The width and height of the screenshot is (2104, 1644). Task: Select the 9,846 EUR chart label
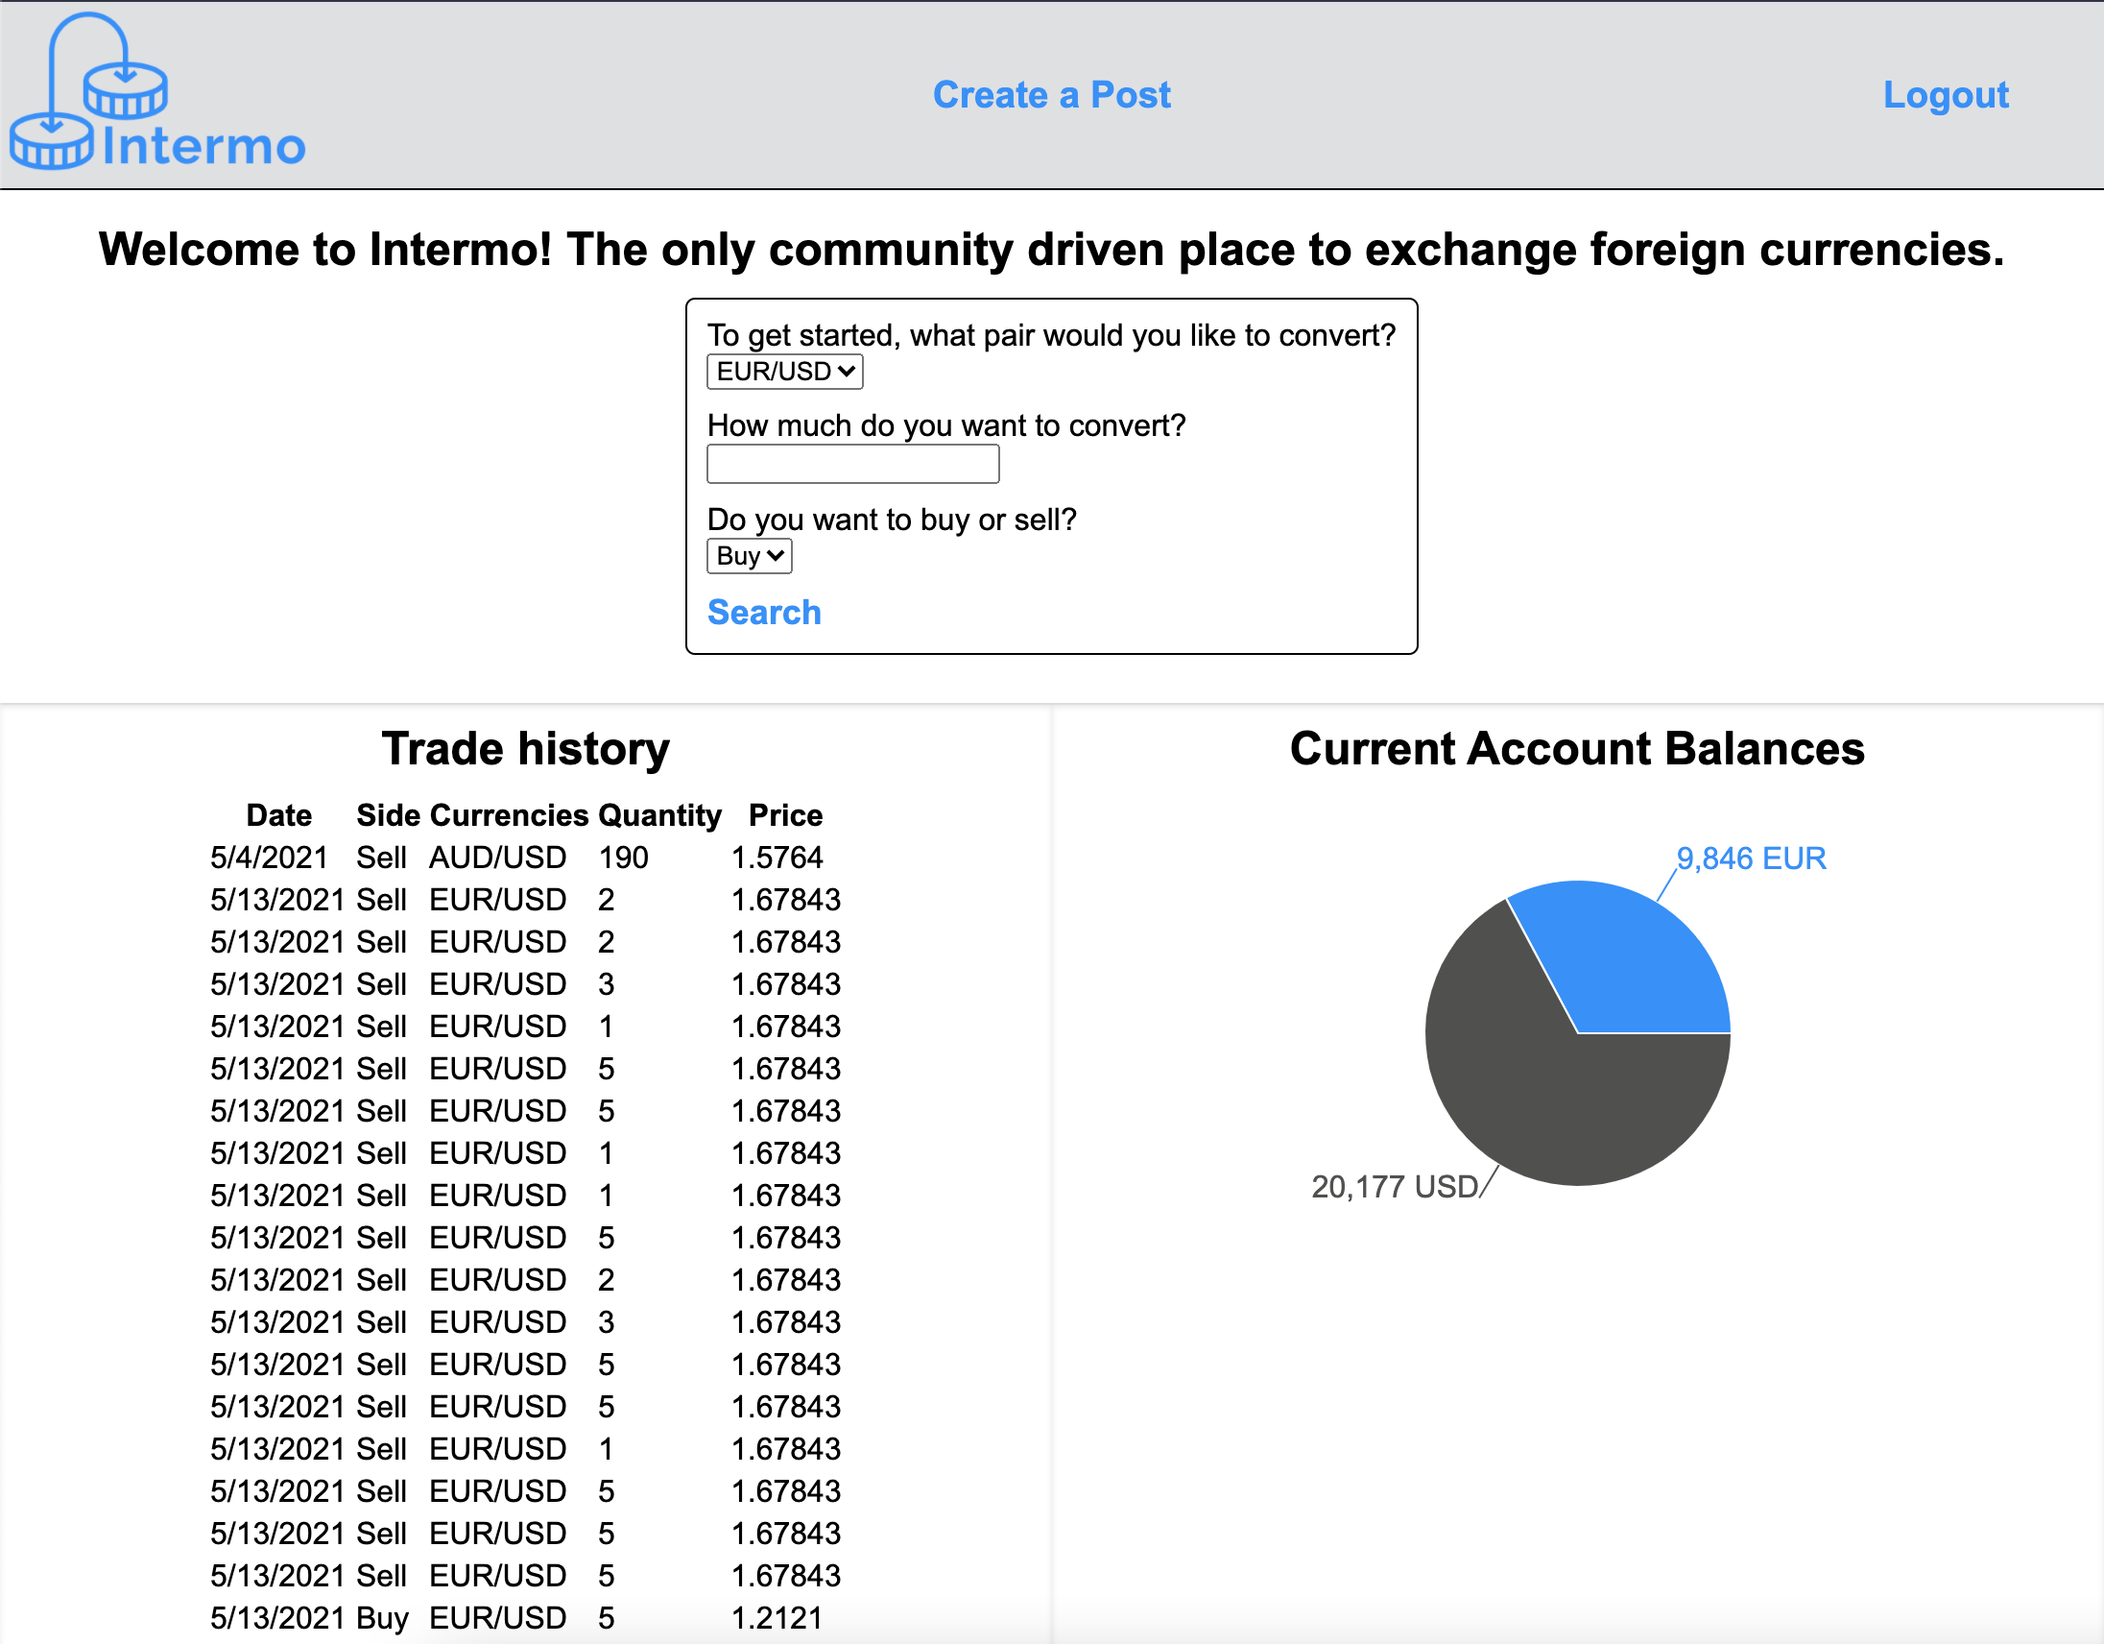(1751, 858)
